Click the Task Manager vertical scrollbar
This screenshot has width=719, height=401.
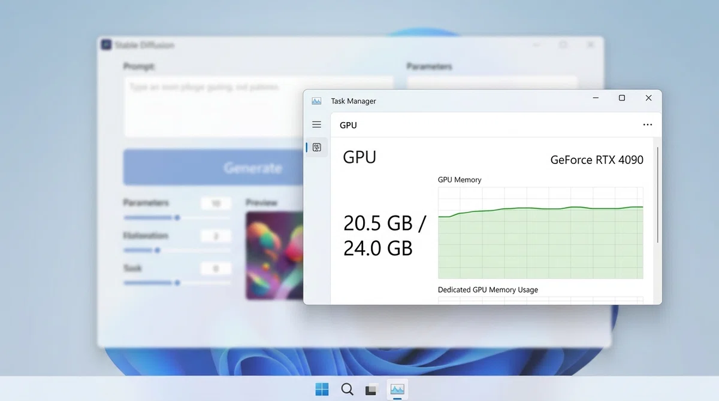point(658,195)
